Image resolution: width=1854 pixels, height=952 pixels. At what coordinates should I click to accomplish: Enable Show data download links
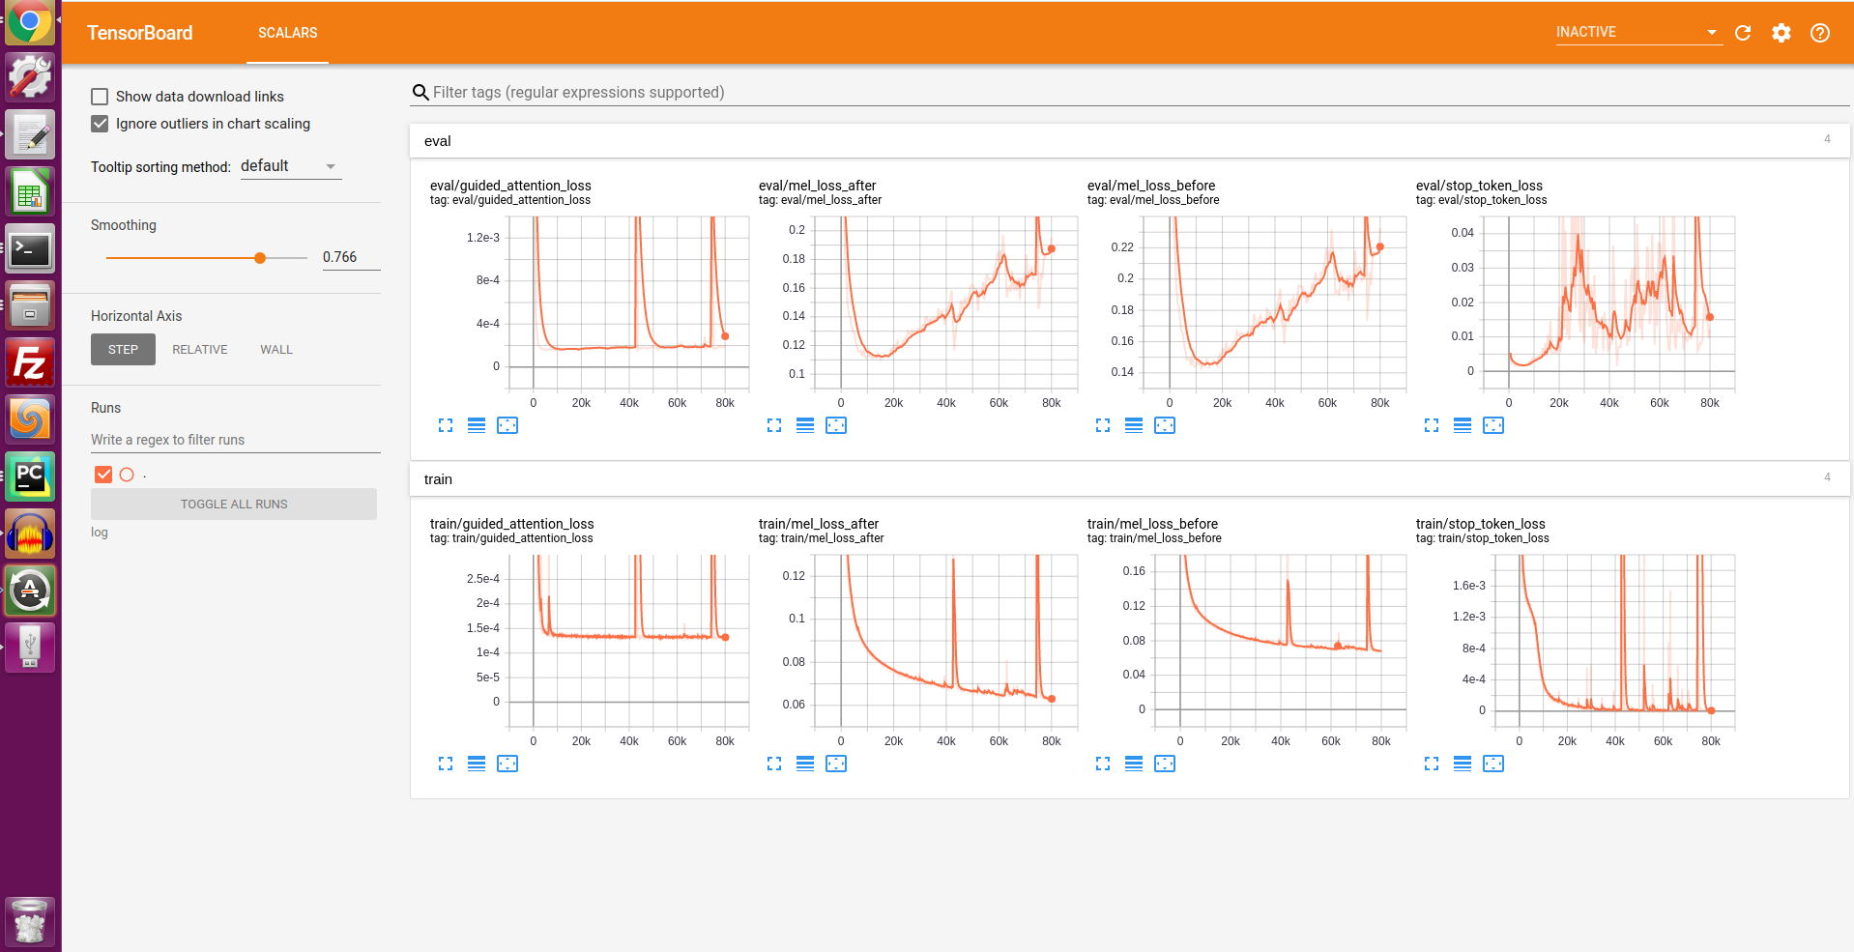point(100,96)
